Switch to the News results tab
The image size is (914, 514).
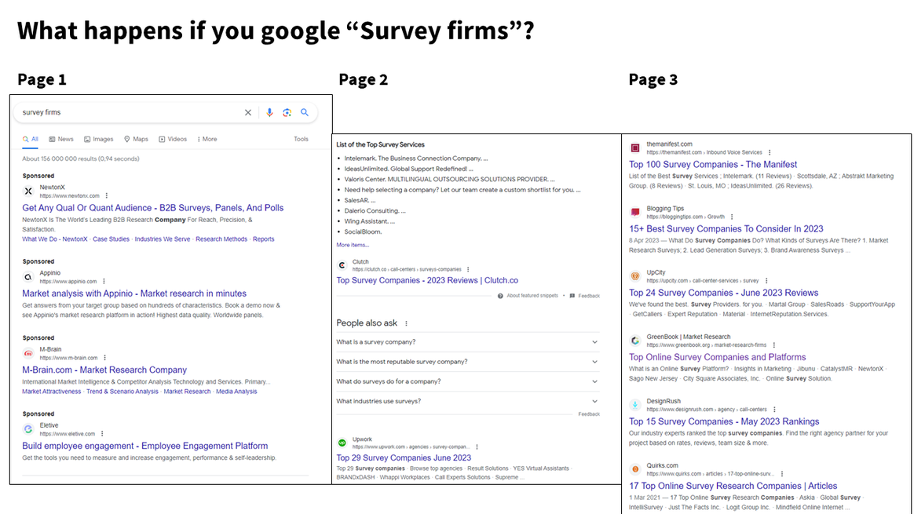(x=61, y=139)
